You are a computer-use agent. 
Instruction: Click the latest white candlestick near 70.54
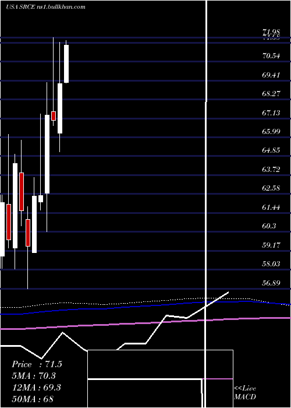point(66,64)
